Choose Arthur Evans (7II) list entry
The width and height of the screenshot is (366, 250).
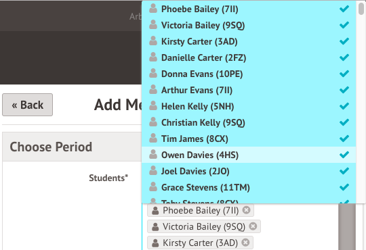(249, 90)
